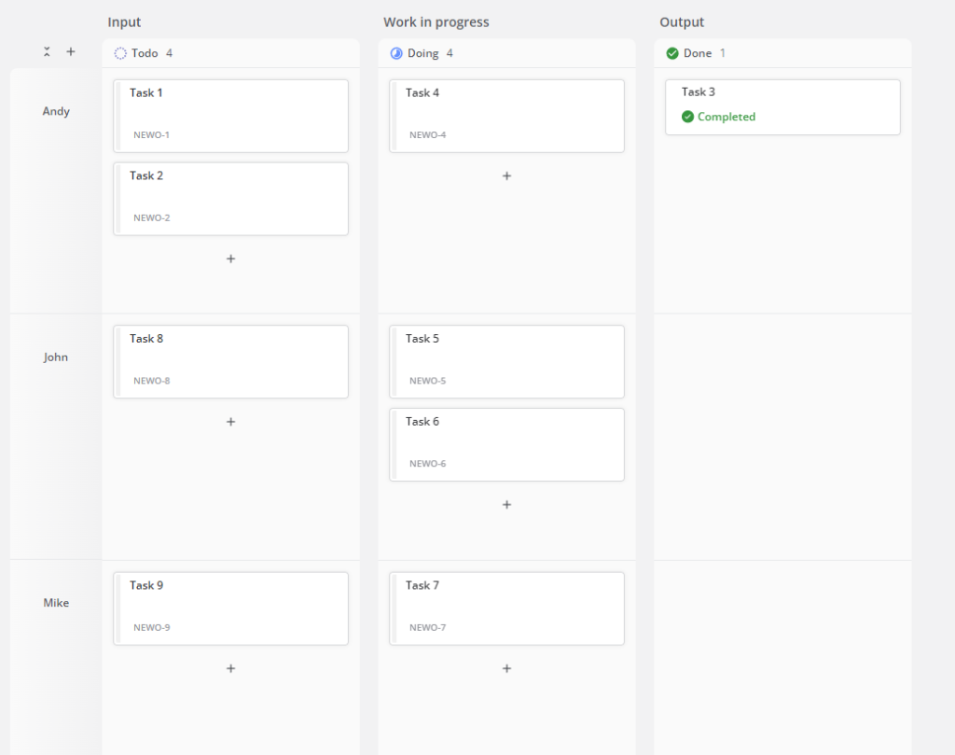Click the green checkmark icon beside Done
The image size is (955, 755).
672,53
